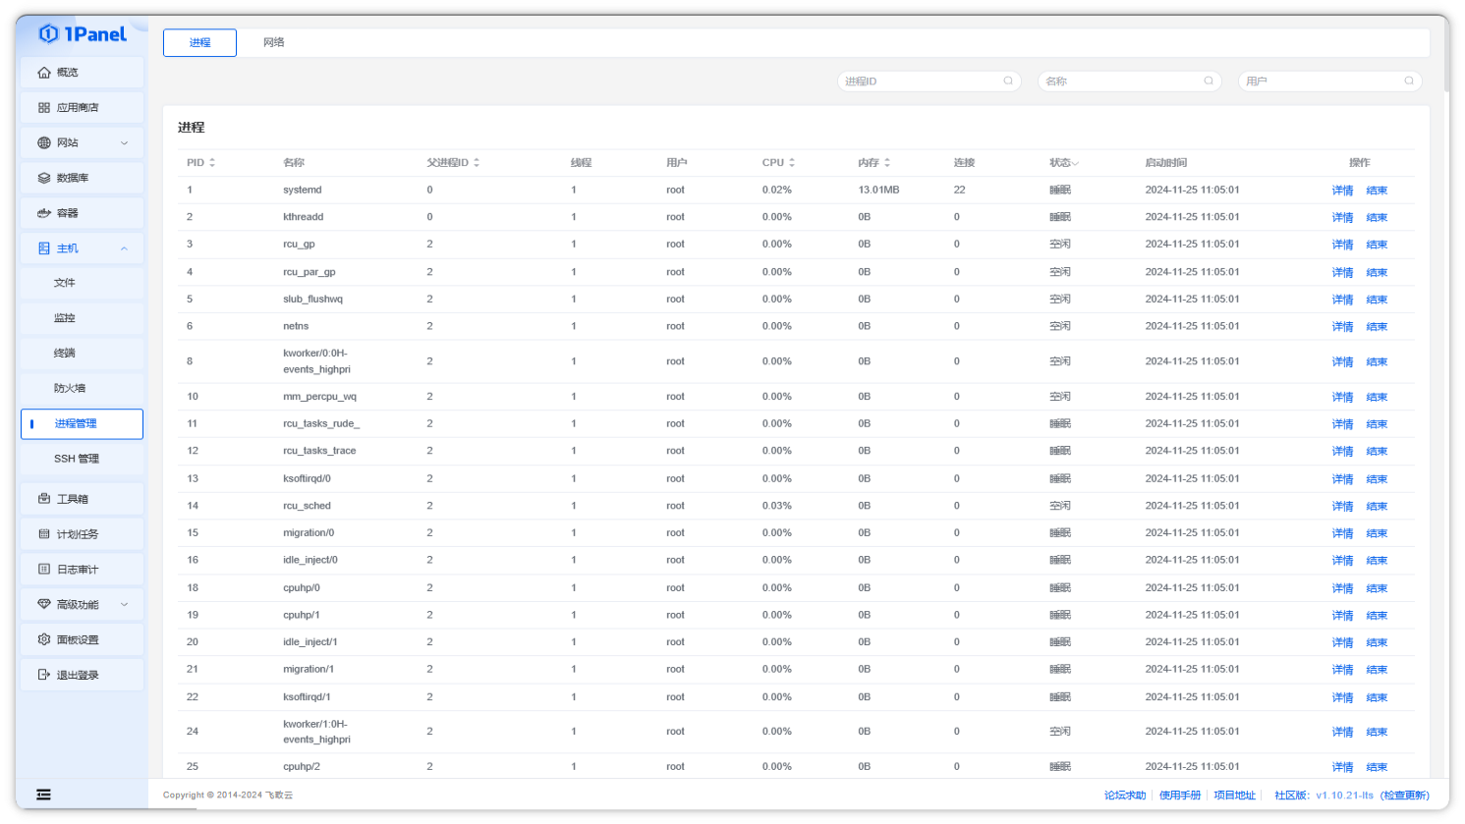Viewport: 1465px width, 824px height.
Task: Click the 数据库 database sidebar icon
Action: [44, 179]
